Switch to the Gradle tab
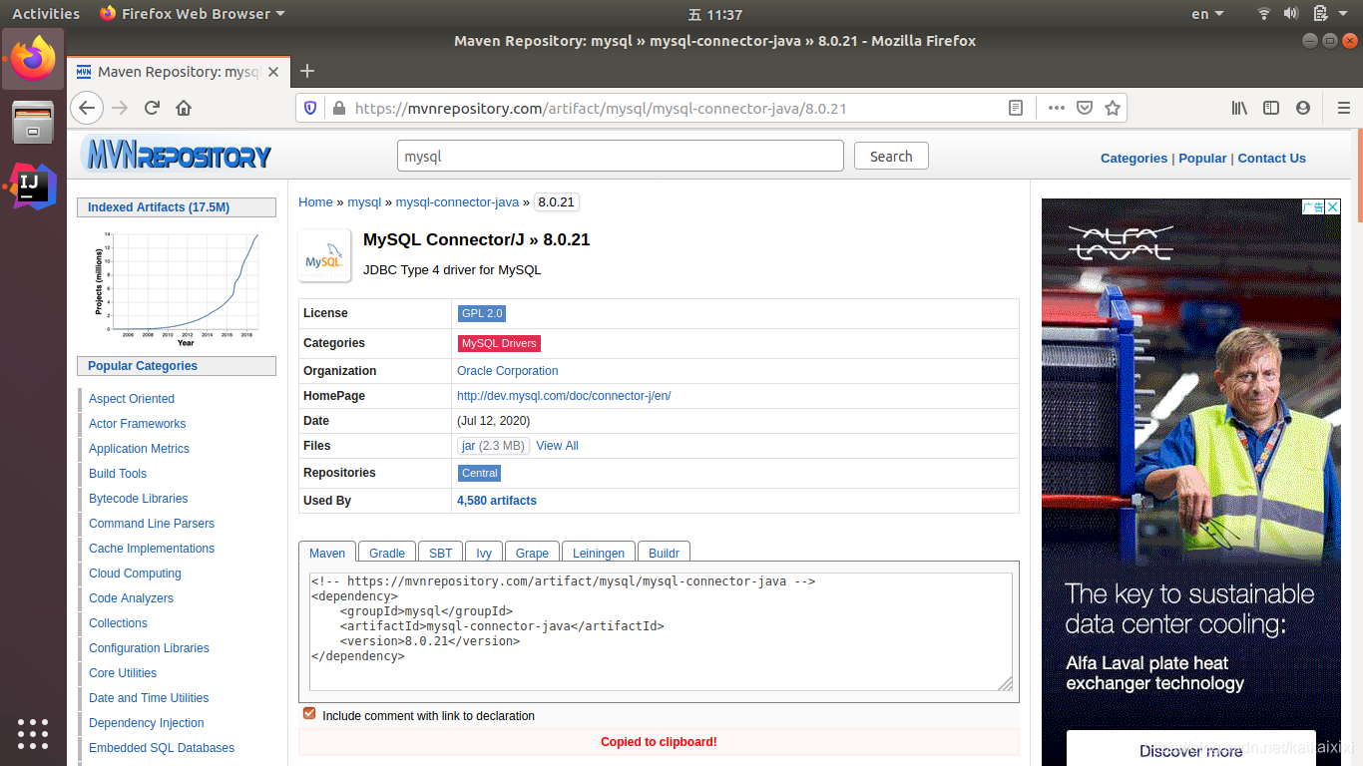1363x766 pixels. (x=387, y=553)
